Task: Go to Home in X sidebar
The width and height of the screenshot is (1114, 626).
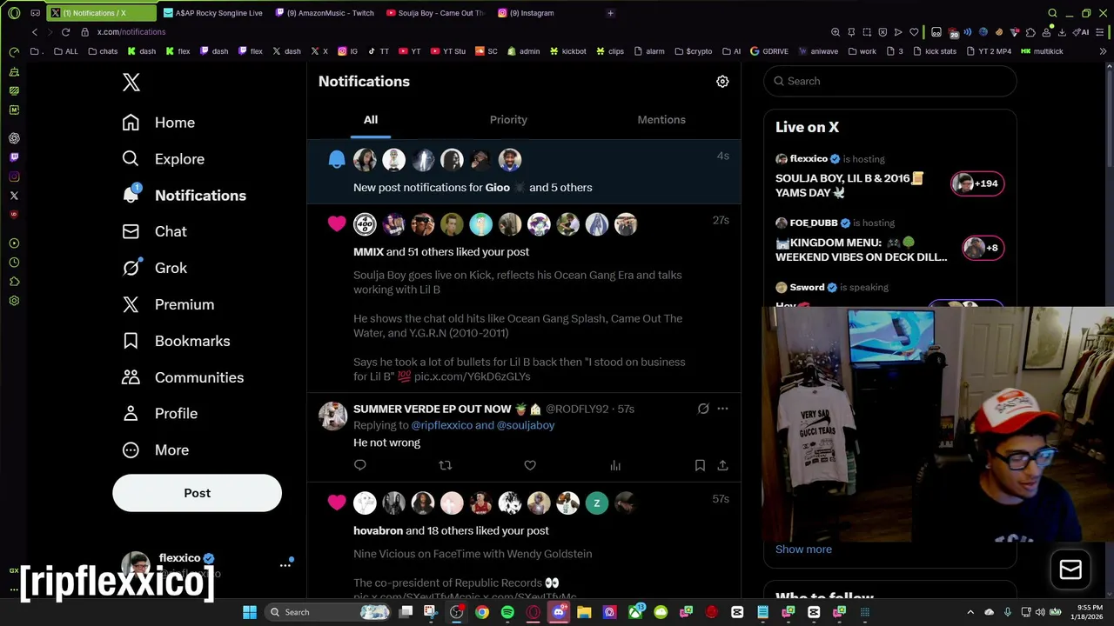Action: (158, 123)
